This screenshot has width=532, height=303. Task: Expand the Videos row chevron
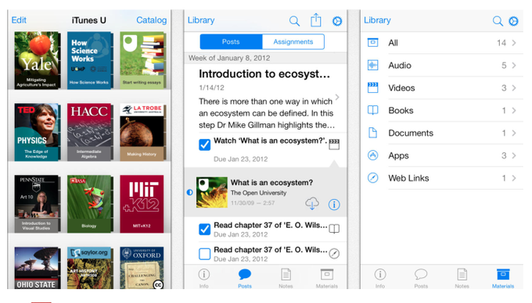pyautogui.click(x=514, y=88)
